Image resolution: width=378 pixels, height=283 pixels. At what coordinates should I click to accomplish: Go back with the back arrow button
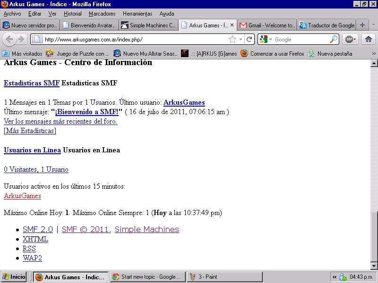click(9, 39)
